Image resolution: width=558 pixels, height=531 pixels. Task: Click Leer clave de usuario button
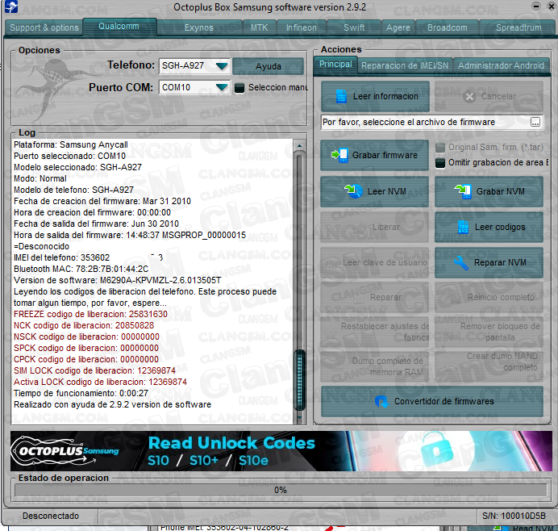pos(374,263)
